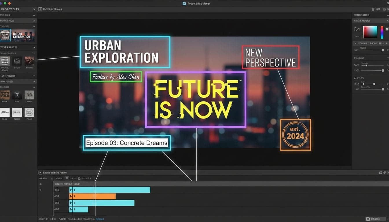Pick a color from the gradient color field
Viewport: 389px width, 222px height.
(x=370, y=31)
